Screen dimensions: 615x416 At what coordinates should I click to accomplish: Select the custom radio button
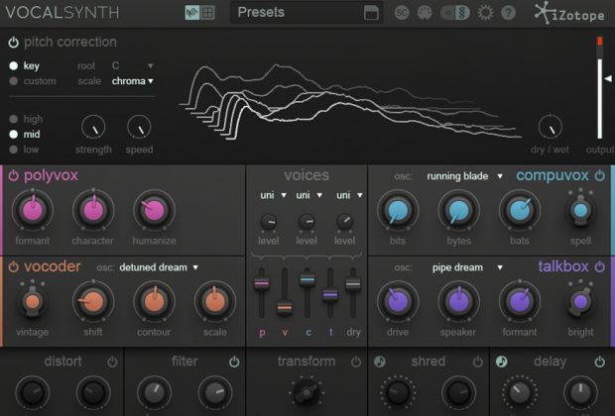click(x=13, y=81)
